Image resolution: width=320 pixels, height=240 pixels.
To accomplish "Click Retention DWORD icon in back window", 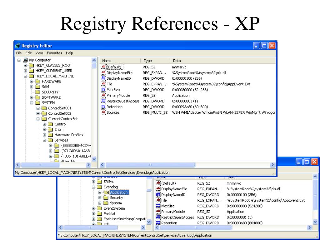I will pos(158,222).
